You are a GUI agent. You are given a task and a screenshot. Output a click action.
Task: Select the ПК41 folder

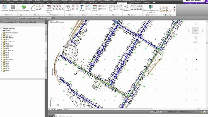(x=7, y=55)
